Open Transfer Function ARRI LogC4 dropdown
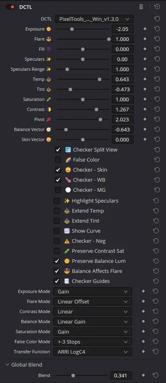 point(93,352)
